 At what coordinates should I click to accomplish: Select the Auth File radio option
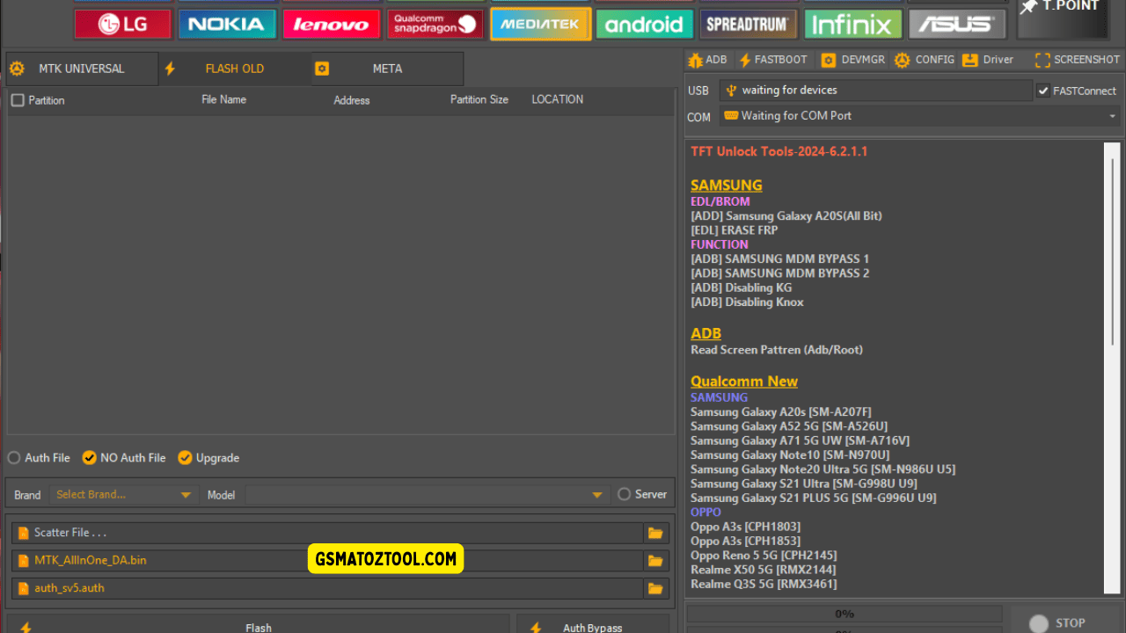[x=14, y=458]
